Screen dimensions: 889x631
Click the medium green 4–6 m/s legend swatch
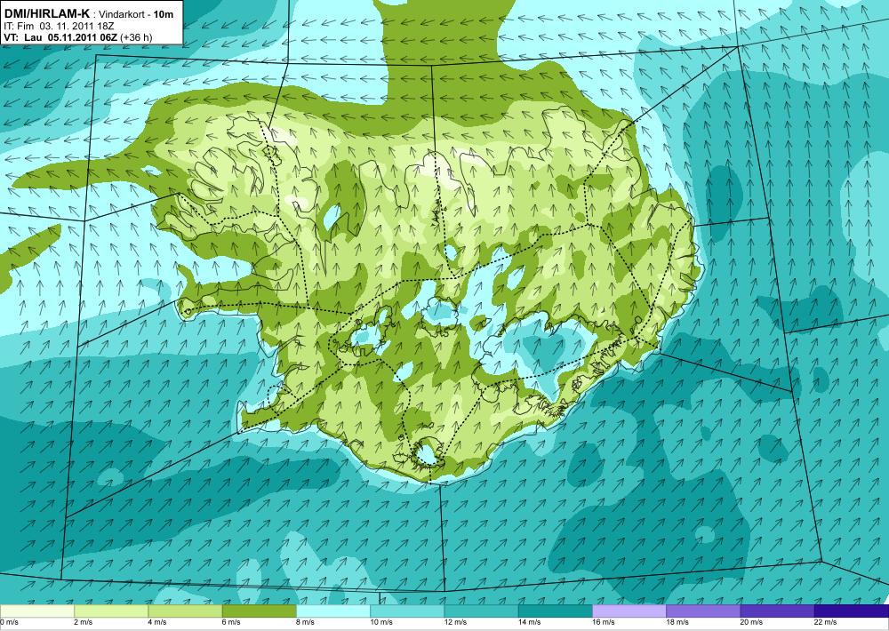point(185,611)
